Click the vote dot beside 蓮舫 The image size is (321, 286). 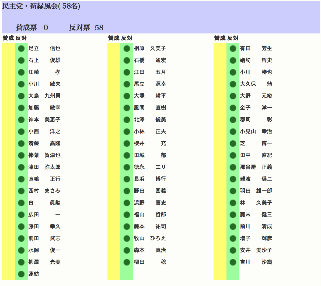(21, 274)
